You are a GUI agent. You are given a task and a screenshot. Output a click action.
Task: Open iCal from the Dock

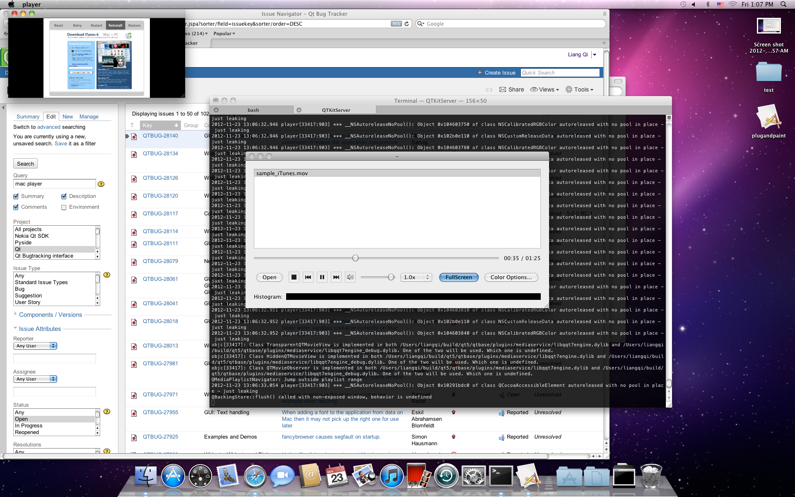click(337, 475)
